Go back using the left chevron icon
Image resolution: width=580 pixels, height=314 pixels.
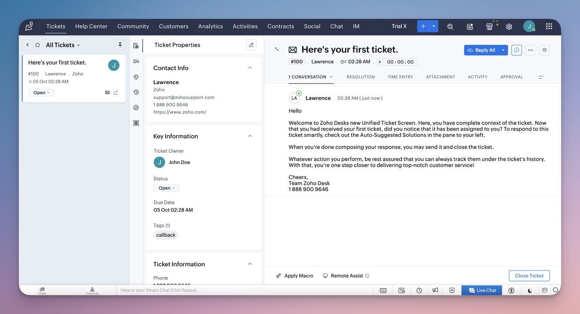28,45
